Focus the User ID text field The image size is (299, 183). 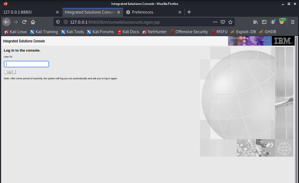click(26, 64)
